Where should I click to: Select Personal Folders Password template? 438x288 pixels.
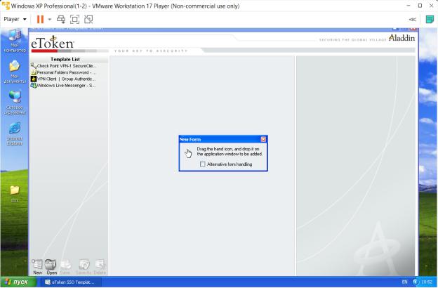[x=63, y=72]
